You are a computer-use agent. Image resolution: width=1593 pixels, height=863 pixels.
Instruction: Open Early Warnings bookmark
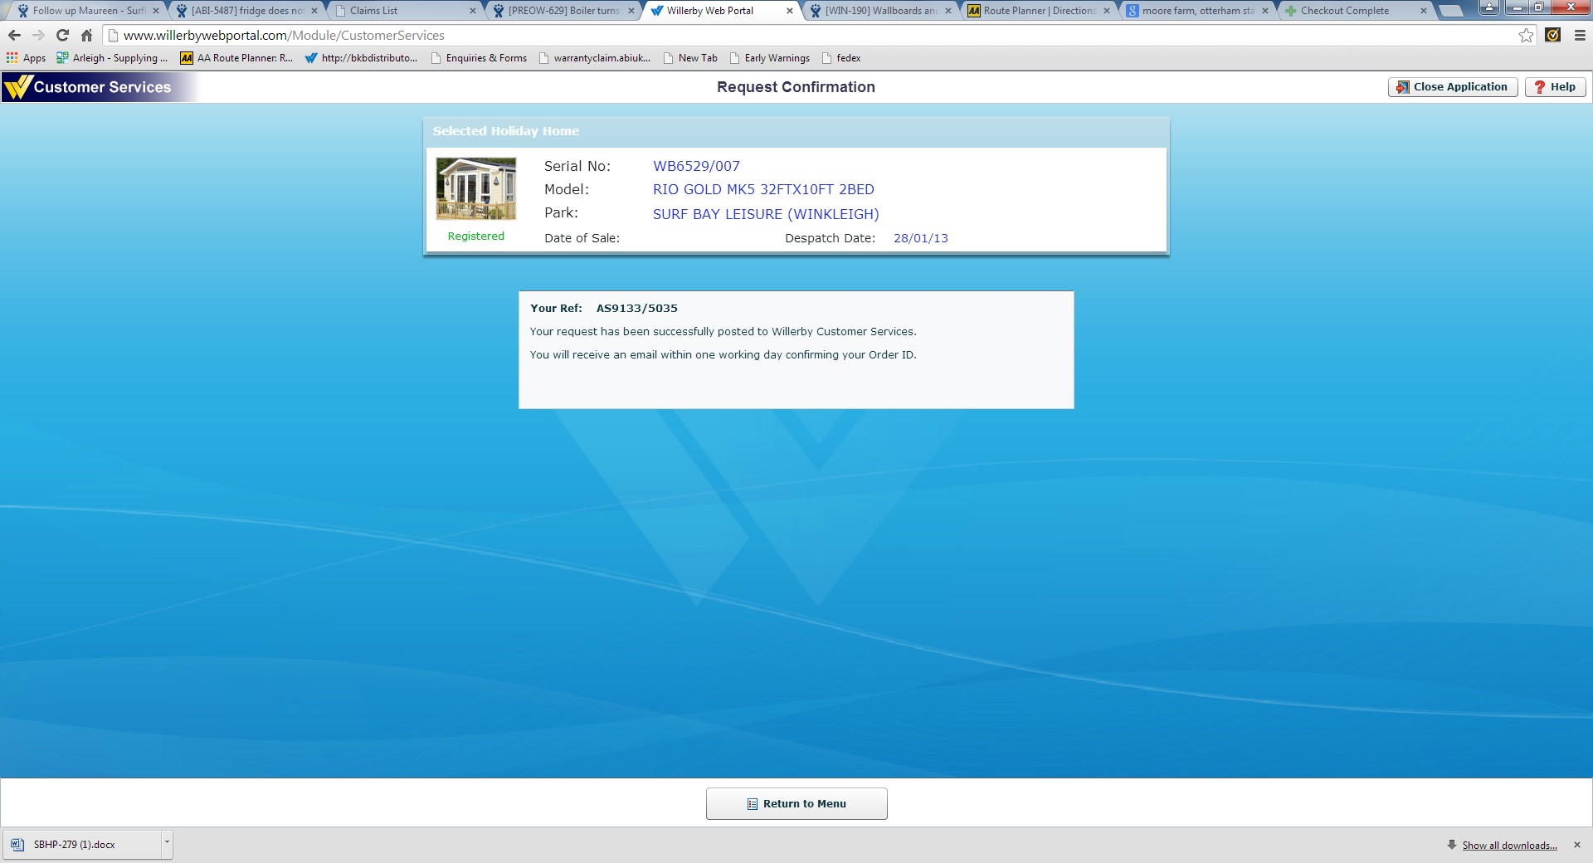[769, 58]
